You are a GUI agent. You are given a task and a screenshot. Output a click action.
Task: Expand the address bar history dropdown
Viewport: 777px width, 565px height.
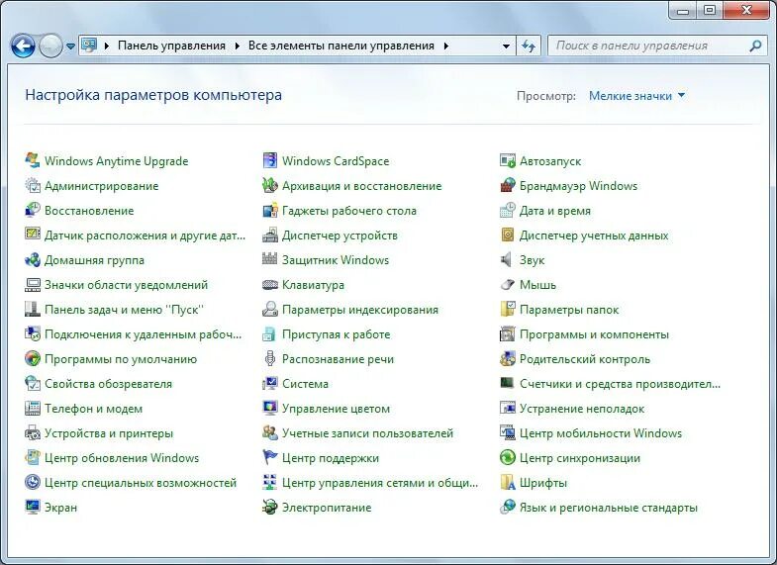click(x=506, y=47)
